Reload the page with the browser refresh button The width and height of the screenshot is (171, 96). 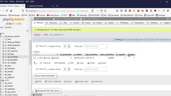[x=7, y=11]
